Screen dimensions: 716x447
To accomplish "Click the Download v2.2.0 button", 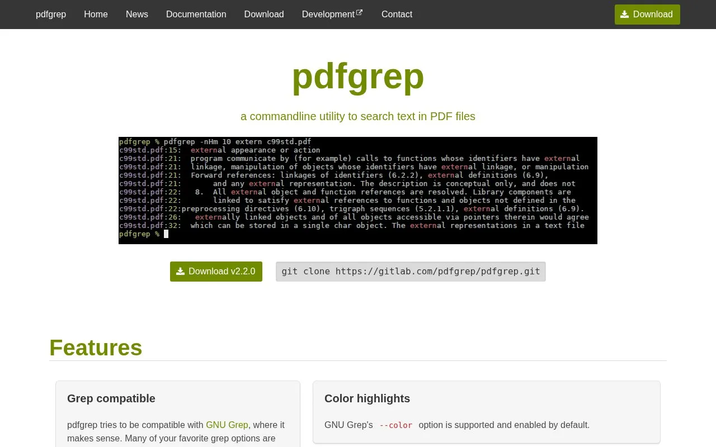I will (216, 272).
